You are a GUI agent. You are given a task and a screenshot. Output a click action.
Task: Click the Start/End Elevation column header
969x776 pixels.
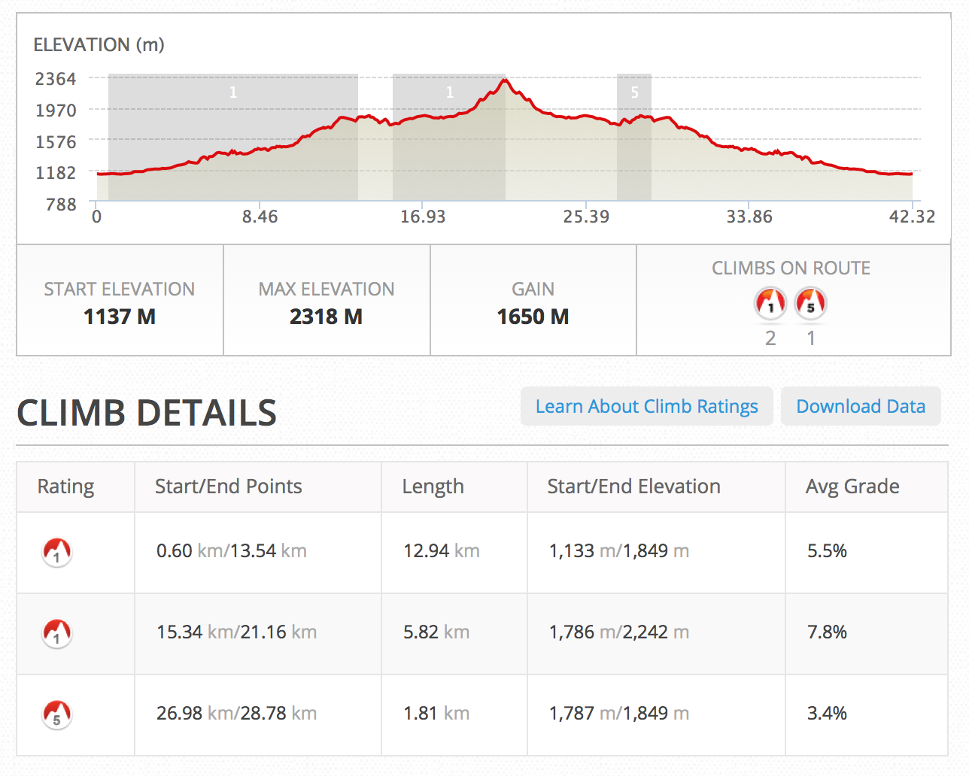pyautogui.click(x=633, y=487)
